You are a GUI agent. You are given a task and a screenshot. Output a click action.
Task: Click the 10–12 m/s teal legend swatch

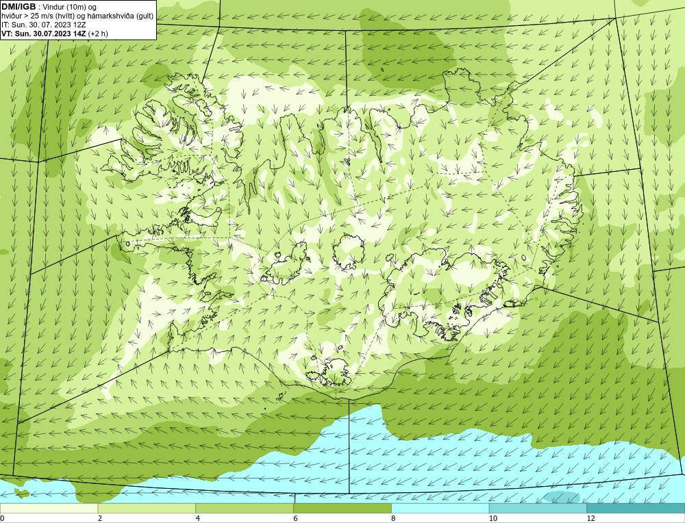(x=538, y=508)
